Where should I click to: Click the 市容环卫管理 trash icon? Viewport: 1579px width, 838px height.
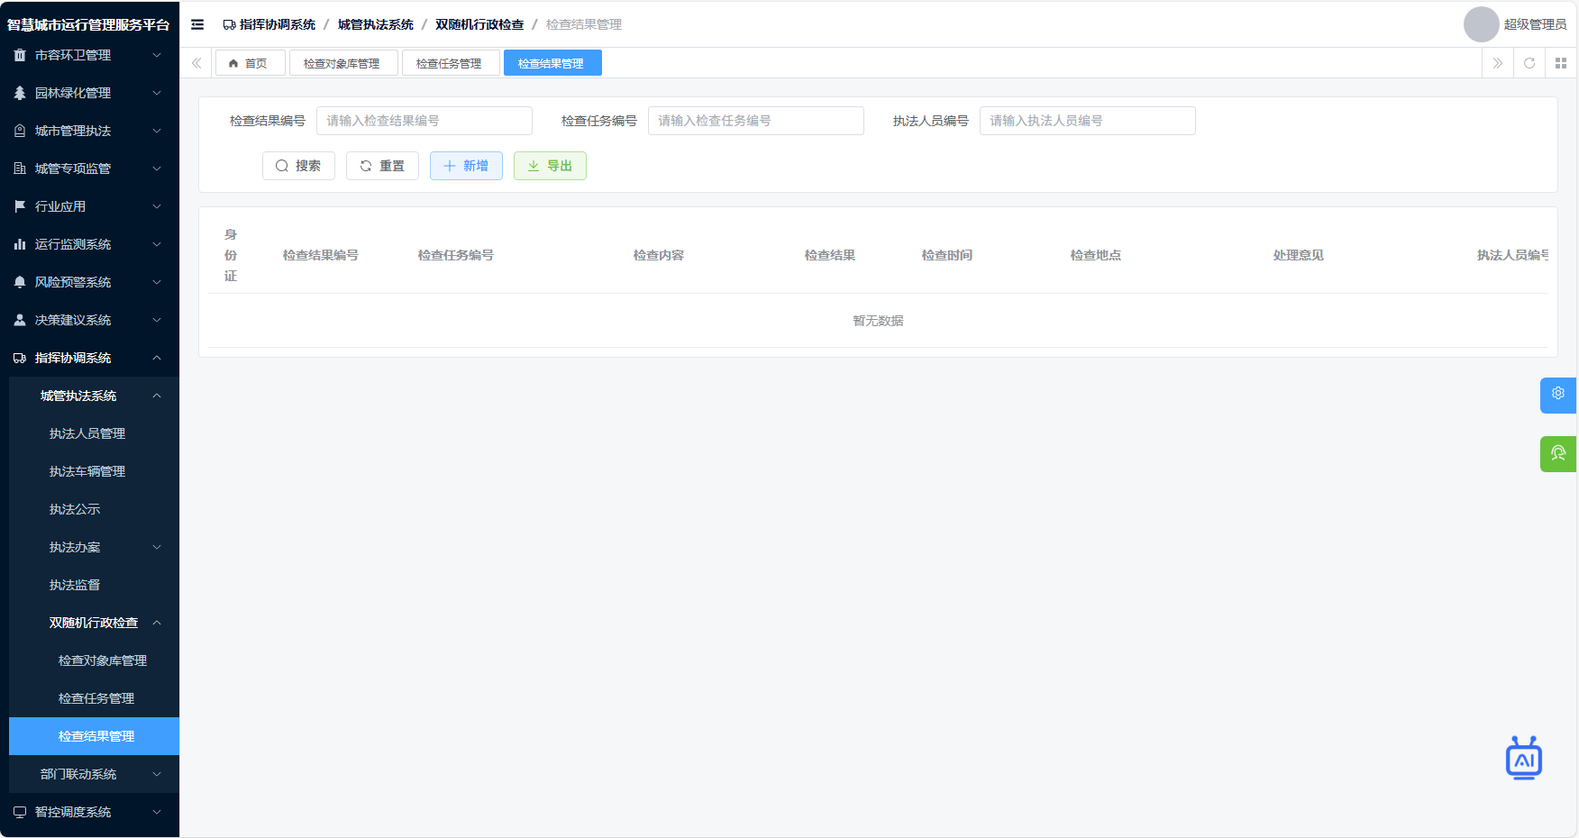pos(20,55)
